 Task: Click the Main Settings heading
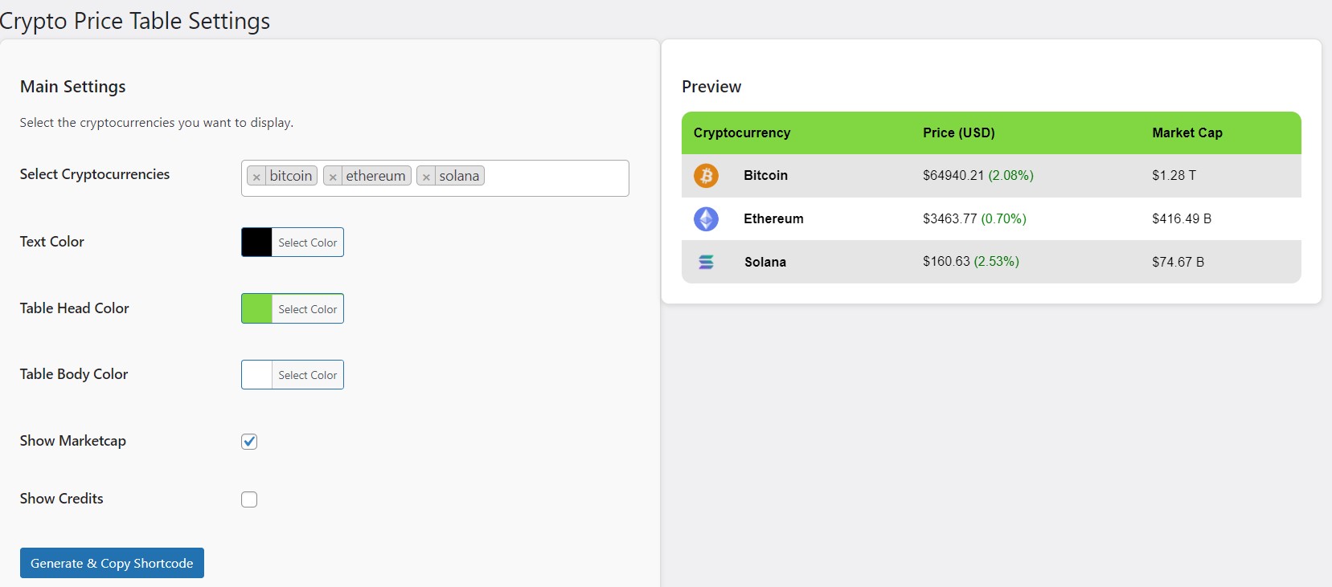pyautogui.click(x=73, y=87)
